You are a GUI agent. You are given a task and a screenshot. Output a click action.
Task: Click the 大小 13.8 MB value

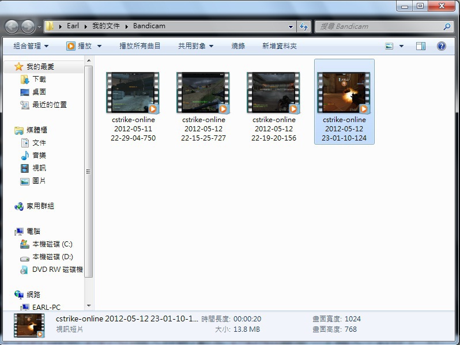tap(247, 329)
